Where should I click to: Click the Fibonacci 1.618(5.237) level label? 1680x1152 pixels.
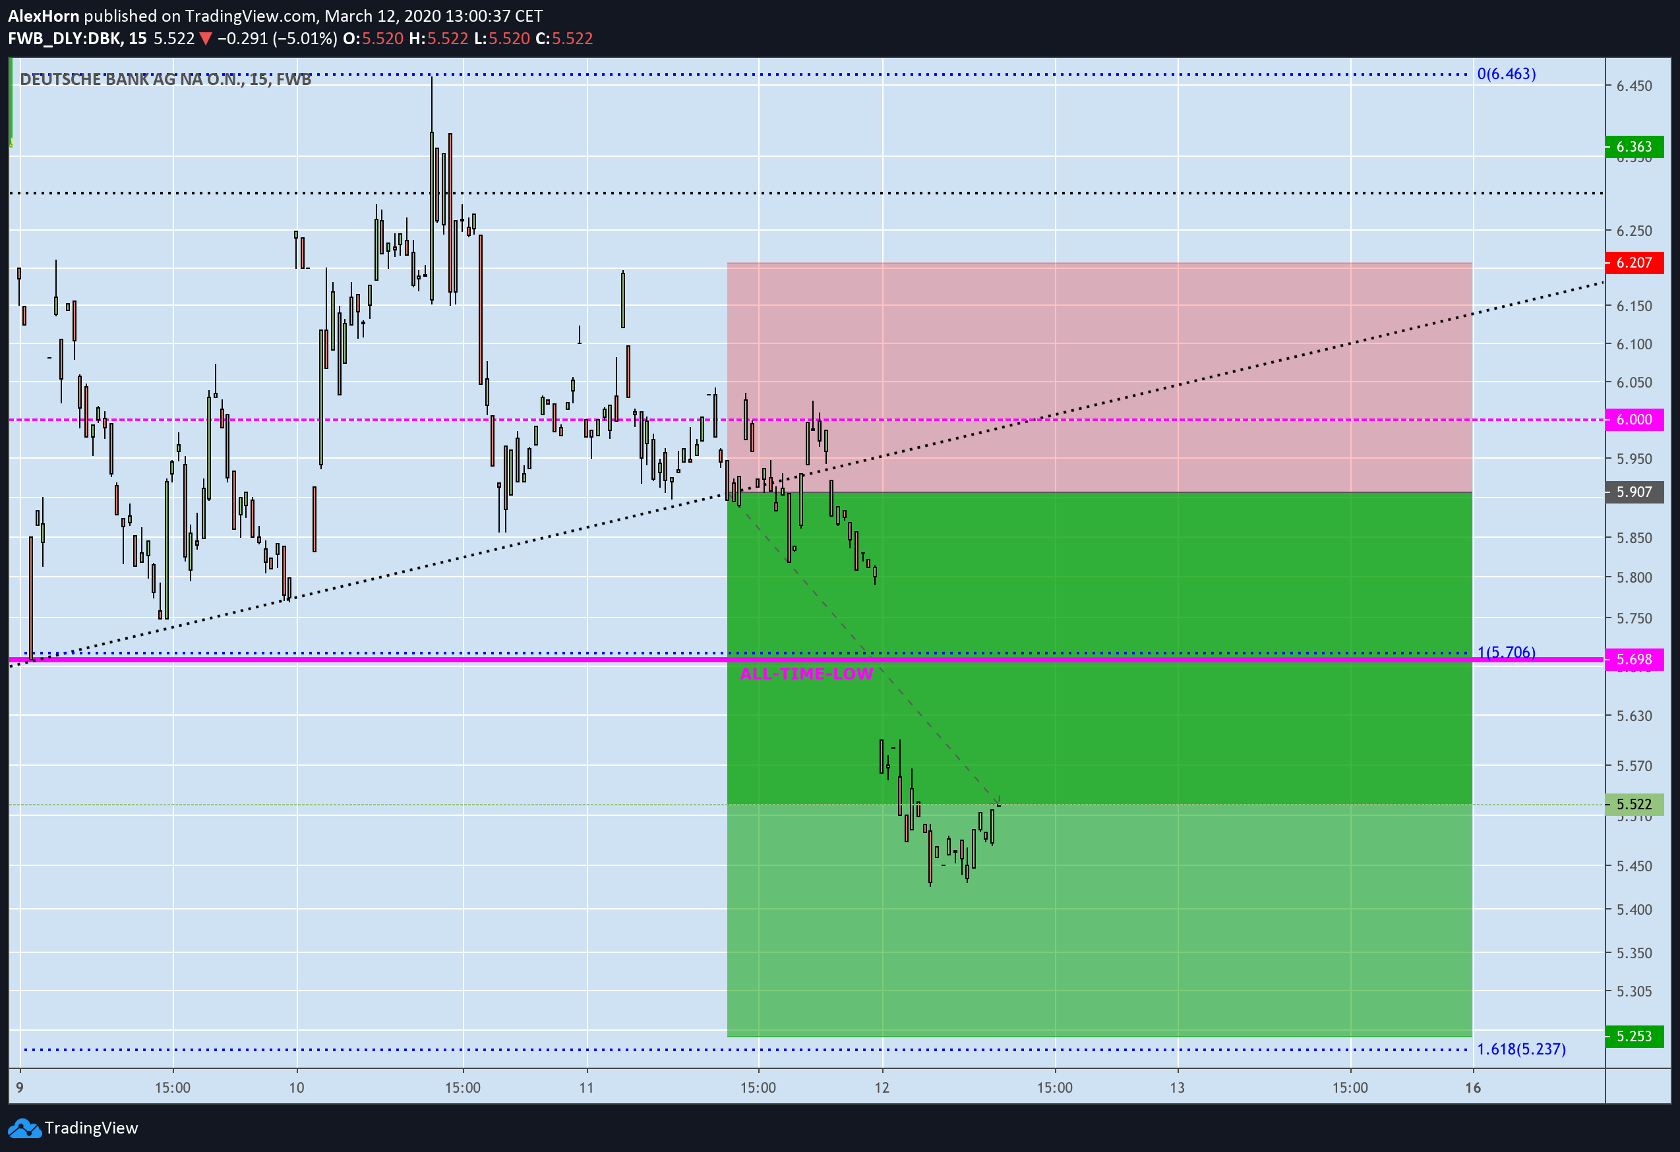pos(1521,1049)
